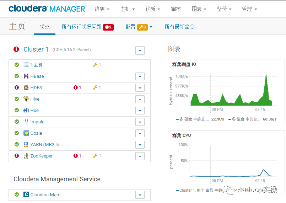Open the Oozie service link
This screenshot has width=286, height=203.
[36, 133]
